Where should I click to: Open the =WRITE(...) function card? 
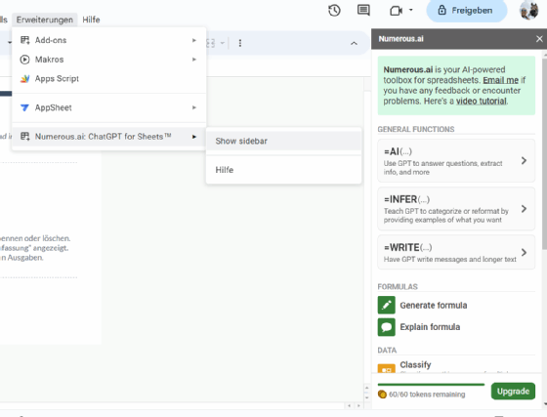pyautogui.click(x=456, y=252)
